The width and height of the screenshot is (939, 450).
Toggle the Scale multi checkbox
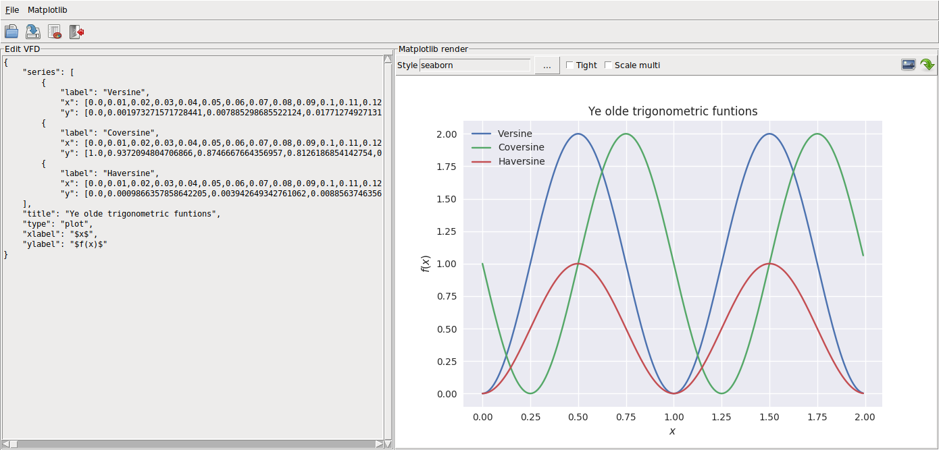point(609,65)
